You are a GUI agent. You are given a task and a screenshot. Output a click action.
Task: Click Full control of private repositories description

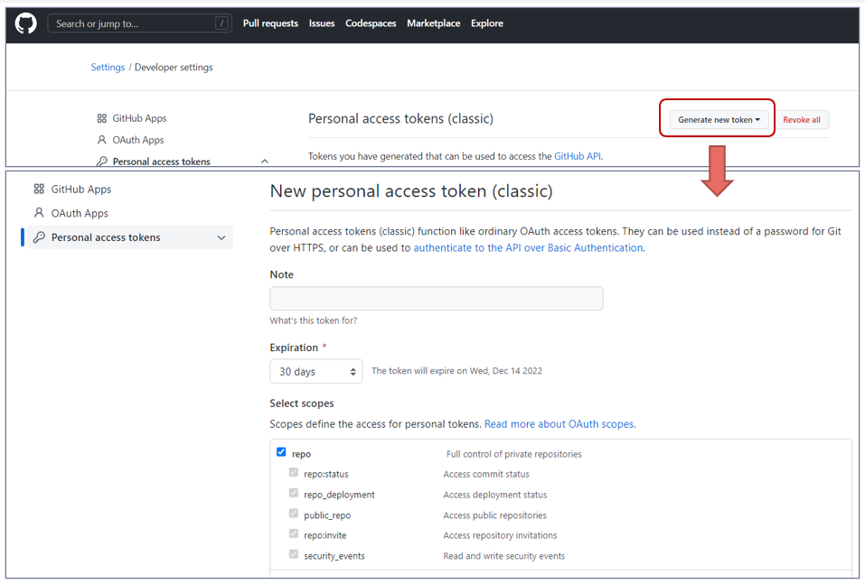pyautogui.click(x=514, y=454)
